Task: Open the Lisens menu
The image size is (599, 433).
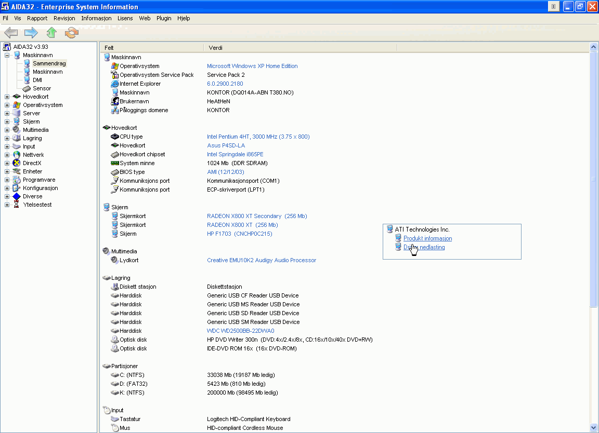Action: click(x=125, y=18)
